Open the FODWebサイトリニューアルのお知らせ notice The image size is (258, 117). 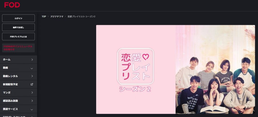click(x=18, y=48)
